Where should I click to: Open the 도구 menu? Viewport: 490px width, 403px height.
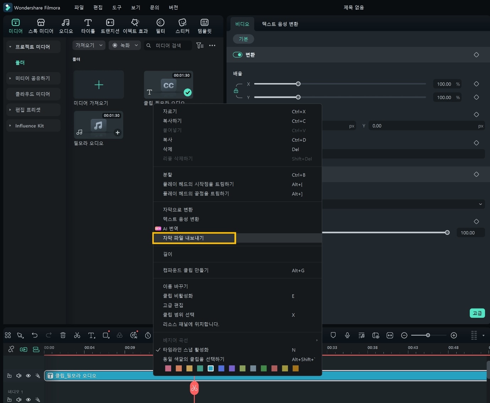click(117, 7)
